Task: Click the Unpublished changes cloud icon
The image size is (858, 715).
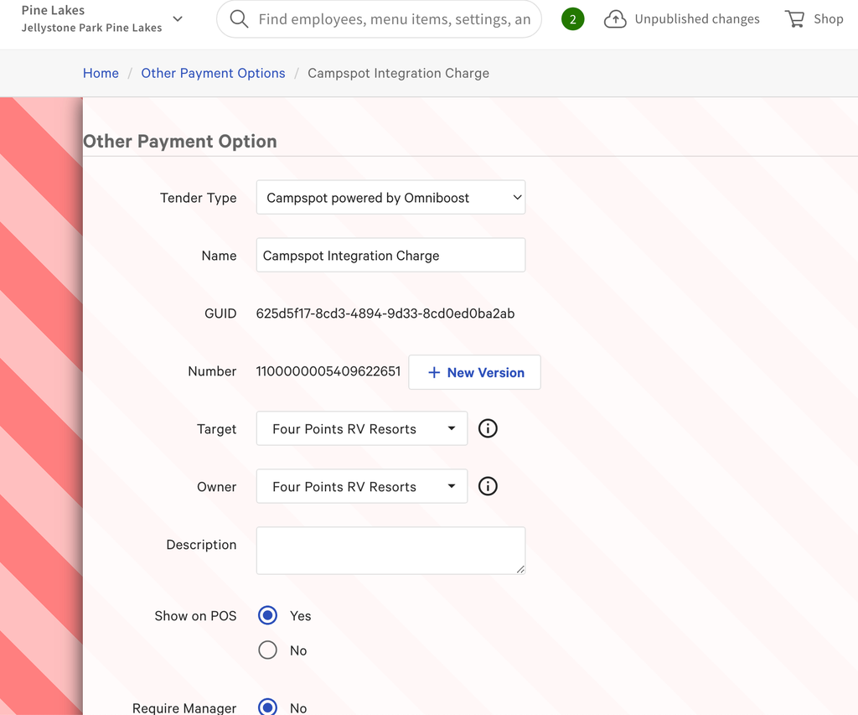Action: (615, 19)
